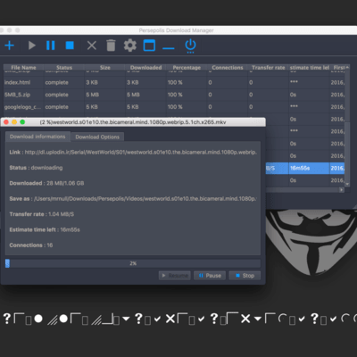This screenshot has width=357, height=357.
Task: Resume download using toolbar play icon
Action: point(32,46)
